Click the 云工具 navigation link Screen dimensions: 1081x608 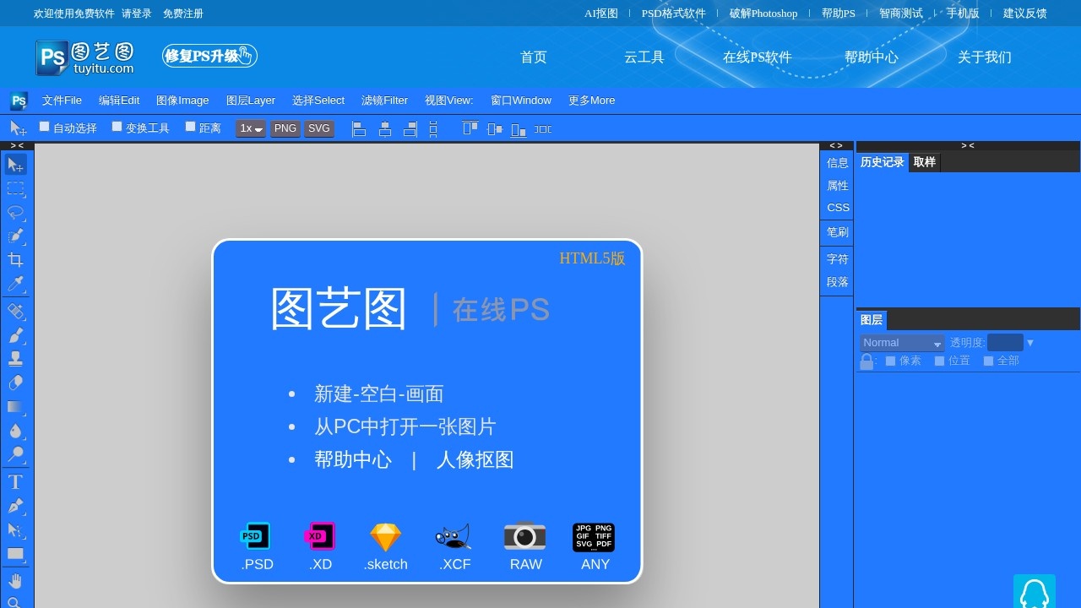[x=644, y=57]
